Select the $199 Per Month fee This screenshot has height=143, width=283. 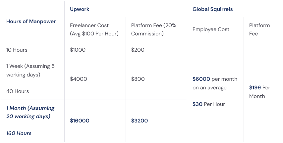pos(260,92)
